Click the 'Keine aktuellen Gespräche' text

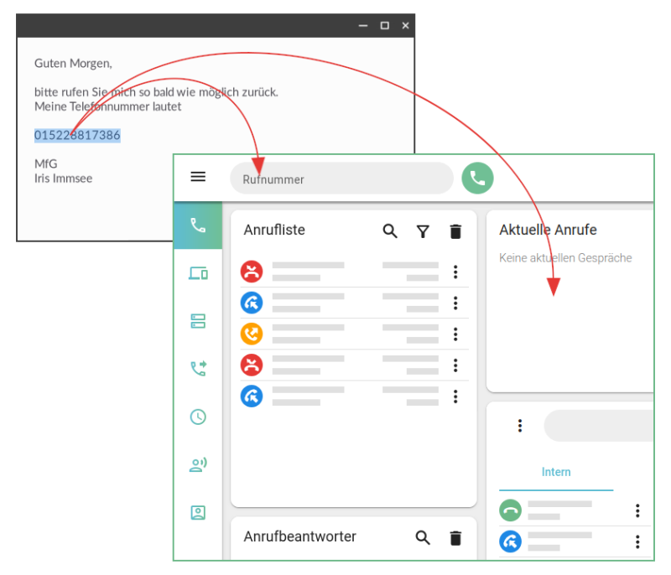coord(565,258)
